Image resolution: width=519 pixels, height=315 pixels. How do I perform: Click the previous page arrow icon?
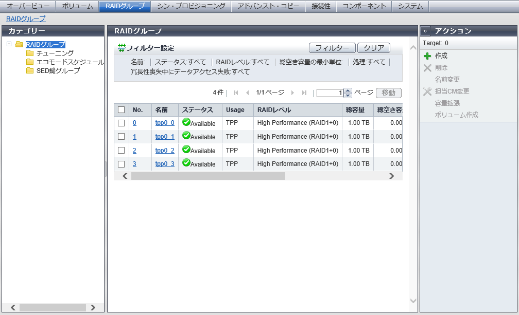click(247, 93)
